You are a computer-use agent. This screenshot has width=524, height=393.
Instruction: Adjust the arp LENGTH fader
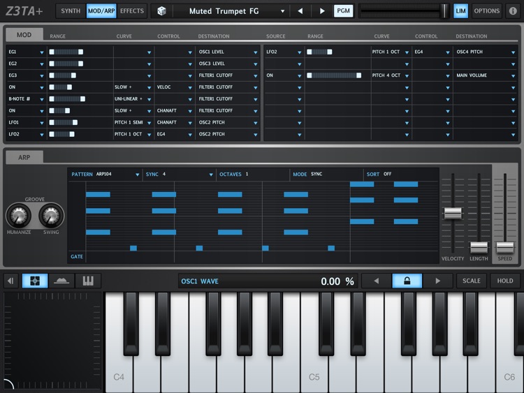[479, 247]
